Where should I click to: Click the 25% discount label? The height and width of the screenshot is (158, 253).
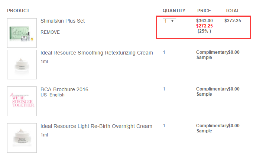coord(204,31)
